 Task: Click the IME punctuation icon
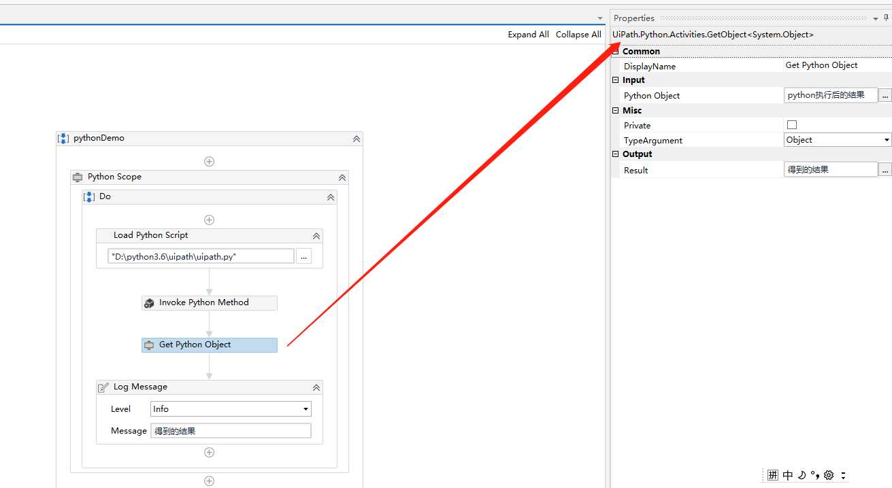coord(815,475)
